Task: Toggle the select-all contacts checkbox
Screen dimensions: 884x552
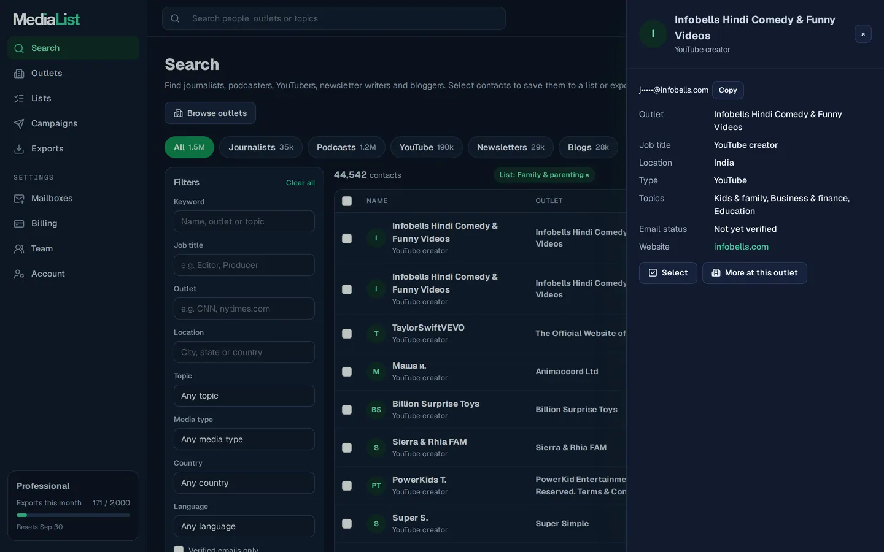Action: click(x=347, y=201)
